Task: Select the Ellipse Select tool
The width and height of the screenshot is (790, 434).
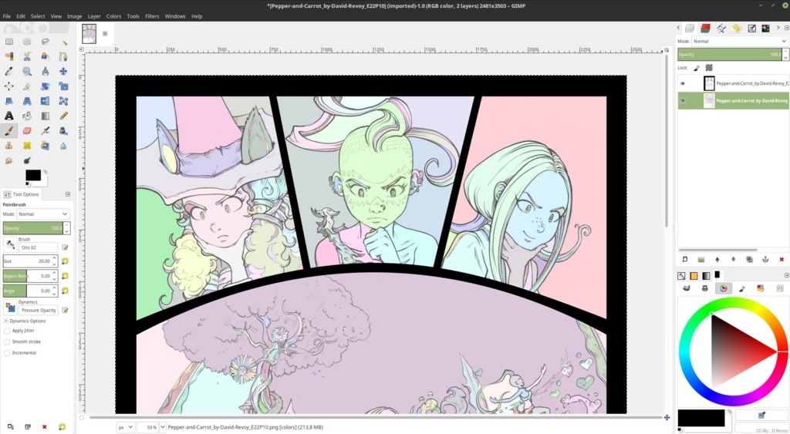Action: [x=27, y=42]
